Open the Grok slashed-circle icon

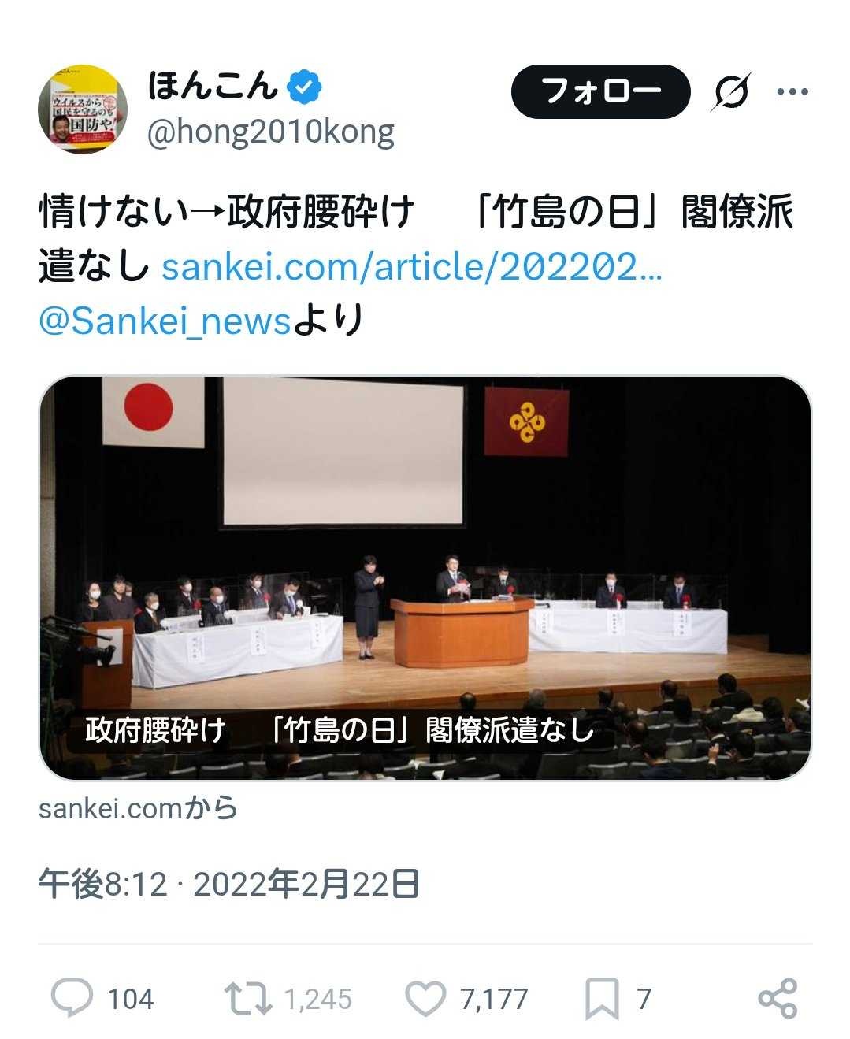point(731,92)
